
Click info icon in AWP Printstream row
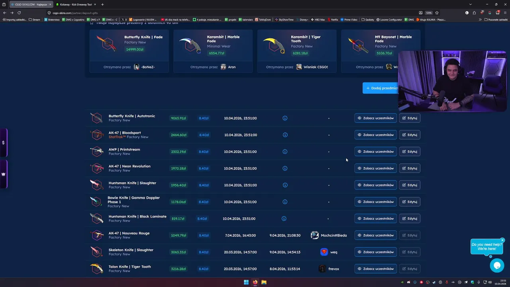tap(285, 151)
